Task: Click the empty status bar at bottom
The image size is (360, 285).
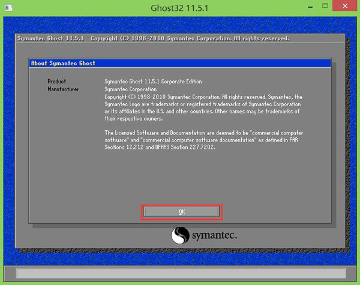Action: (181, 273)
